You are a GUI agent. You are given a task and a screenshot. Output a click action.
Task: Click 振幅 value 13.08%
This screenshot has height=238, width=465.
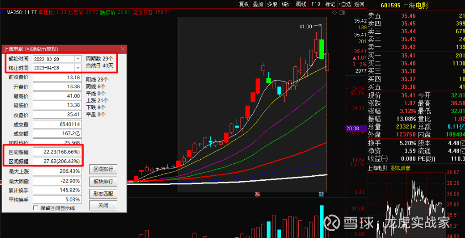pyautogui.click(x=405, y=119)
